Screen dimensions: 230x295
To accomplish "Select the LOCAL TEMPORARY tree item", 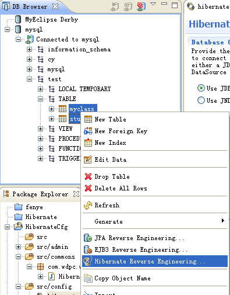I will click(84, 89).
